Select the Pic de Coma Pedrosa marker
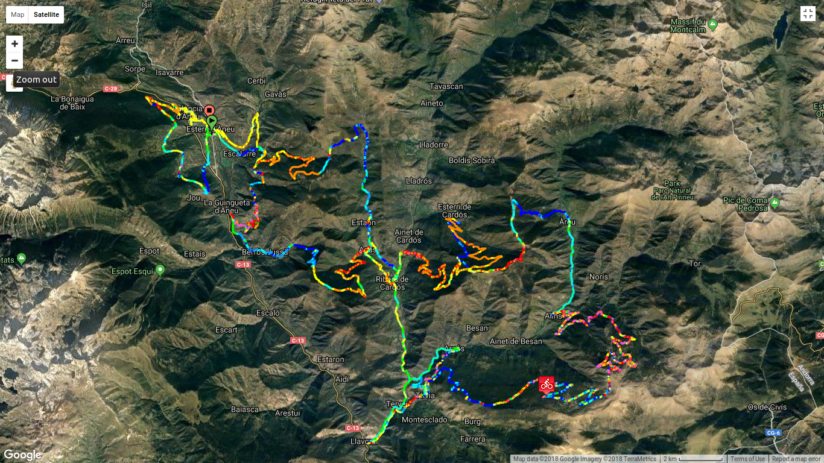This screenshot has height=463, width=824. point(775,201)
